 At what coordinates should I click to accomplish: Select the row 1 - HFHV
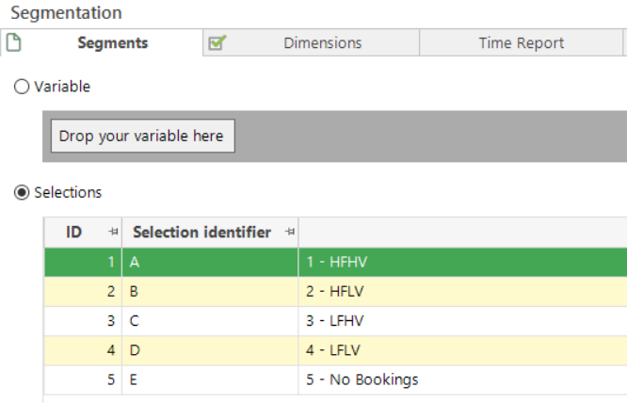pyautogui.click(x=335, y=263)
